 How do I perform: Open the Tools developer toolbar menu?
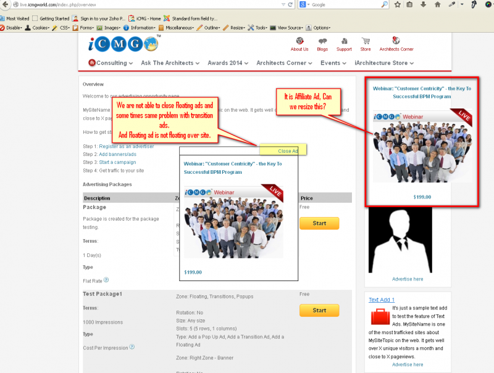click(257, 28)
